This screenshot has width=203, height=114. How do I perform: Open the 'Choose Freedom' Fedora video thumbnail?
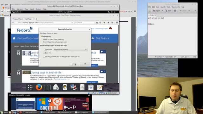[24, 104]
